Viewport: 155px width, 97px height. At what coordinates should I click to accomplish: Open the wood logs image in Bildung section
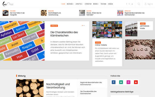[x=30, y=88]
